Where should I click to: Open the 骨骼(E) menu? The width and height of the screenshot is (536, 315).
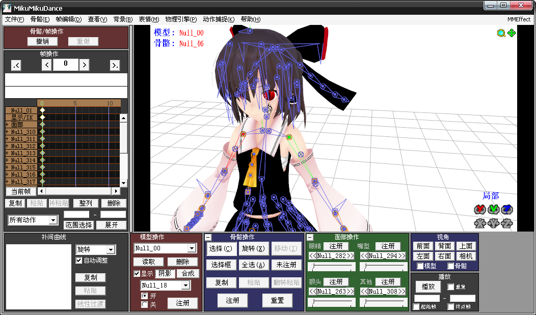40,19
